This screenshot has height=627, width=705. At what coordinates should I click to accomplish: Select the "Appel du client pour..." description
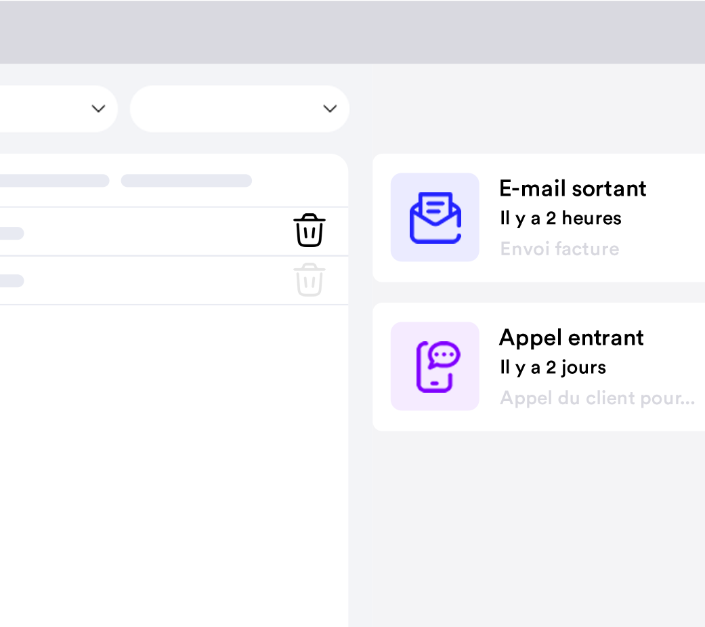(597, 397)
